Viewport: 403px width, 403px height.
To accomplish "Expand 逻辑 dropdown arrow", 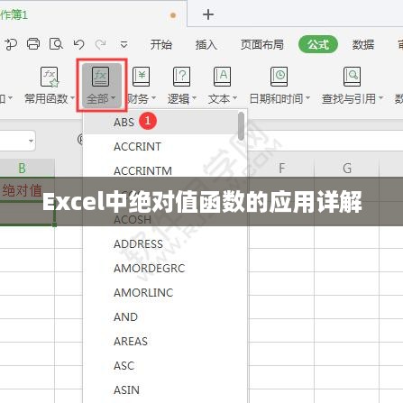I will click(194, 98).
